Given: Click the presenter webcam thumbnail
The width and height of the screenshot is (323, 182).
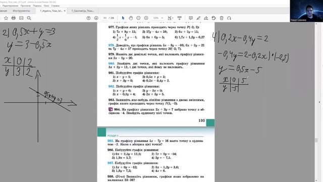Looking at the screenshot, I should (306, 11).
